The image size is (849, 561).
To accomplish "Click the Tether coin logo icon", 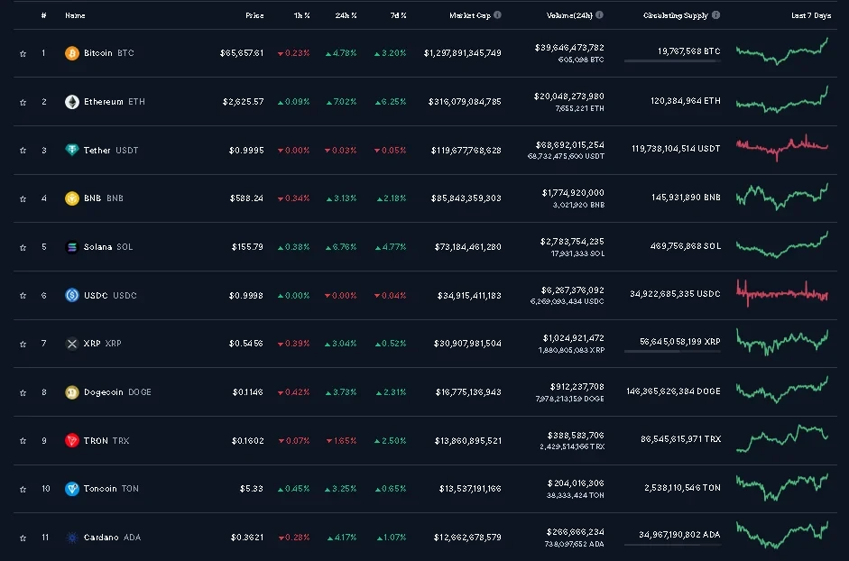I will point(72,150).
